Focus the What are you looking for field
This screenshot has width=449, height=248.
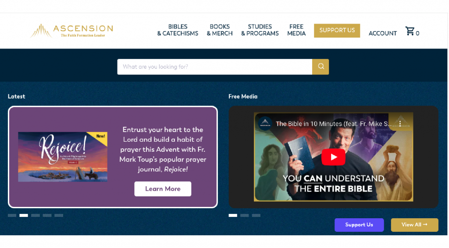point(215,67)
